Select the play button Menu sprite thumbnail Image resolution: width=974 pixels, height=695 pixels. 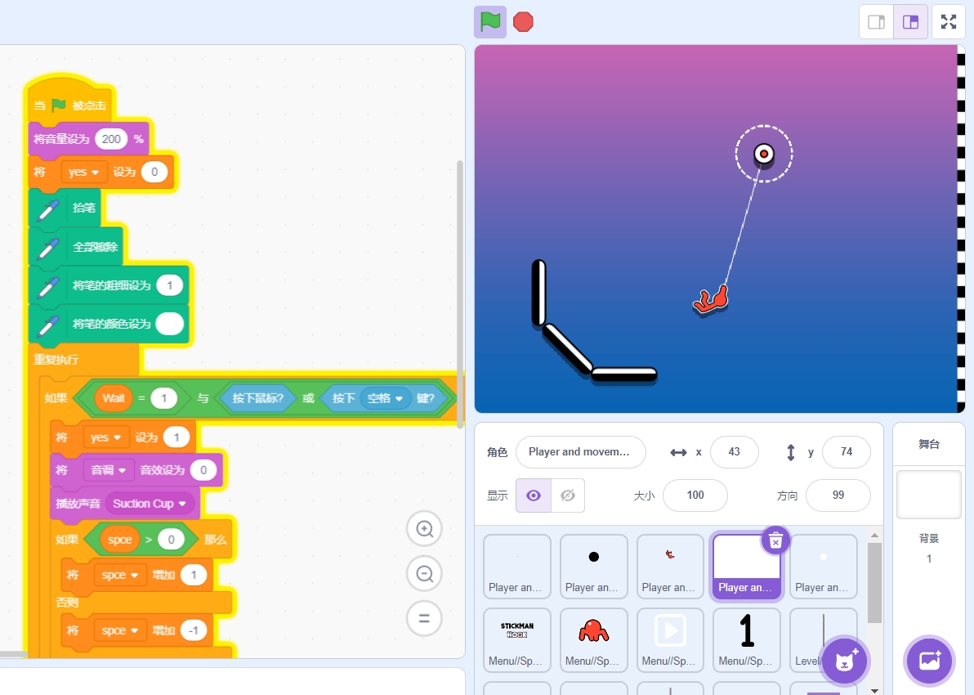[670, 639]
